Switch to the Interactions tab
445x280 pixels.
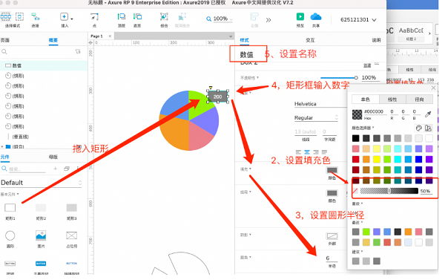coord(310,40)
